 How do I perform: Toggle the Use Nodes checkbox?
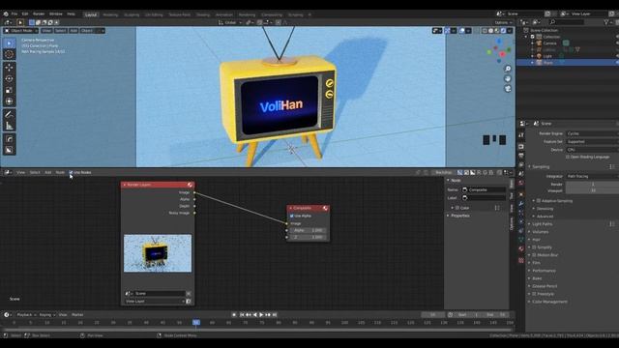pos(71,172)
